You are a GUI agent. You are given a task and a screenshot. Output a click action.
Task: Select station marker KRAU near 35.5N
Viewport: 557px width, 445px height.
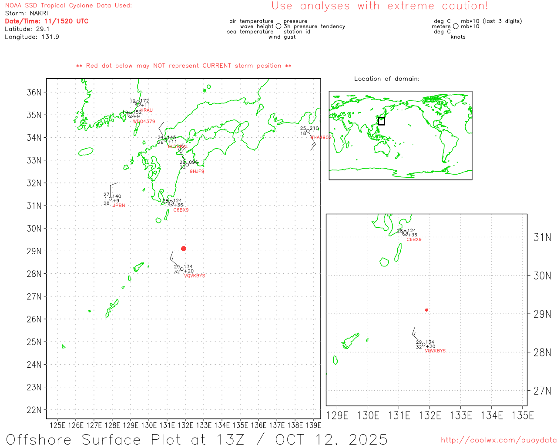click(x=138, y=103)
